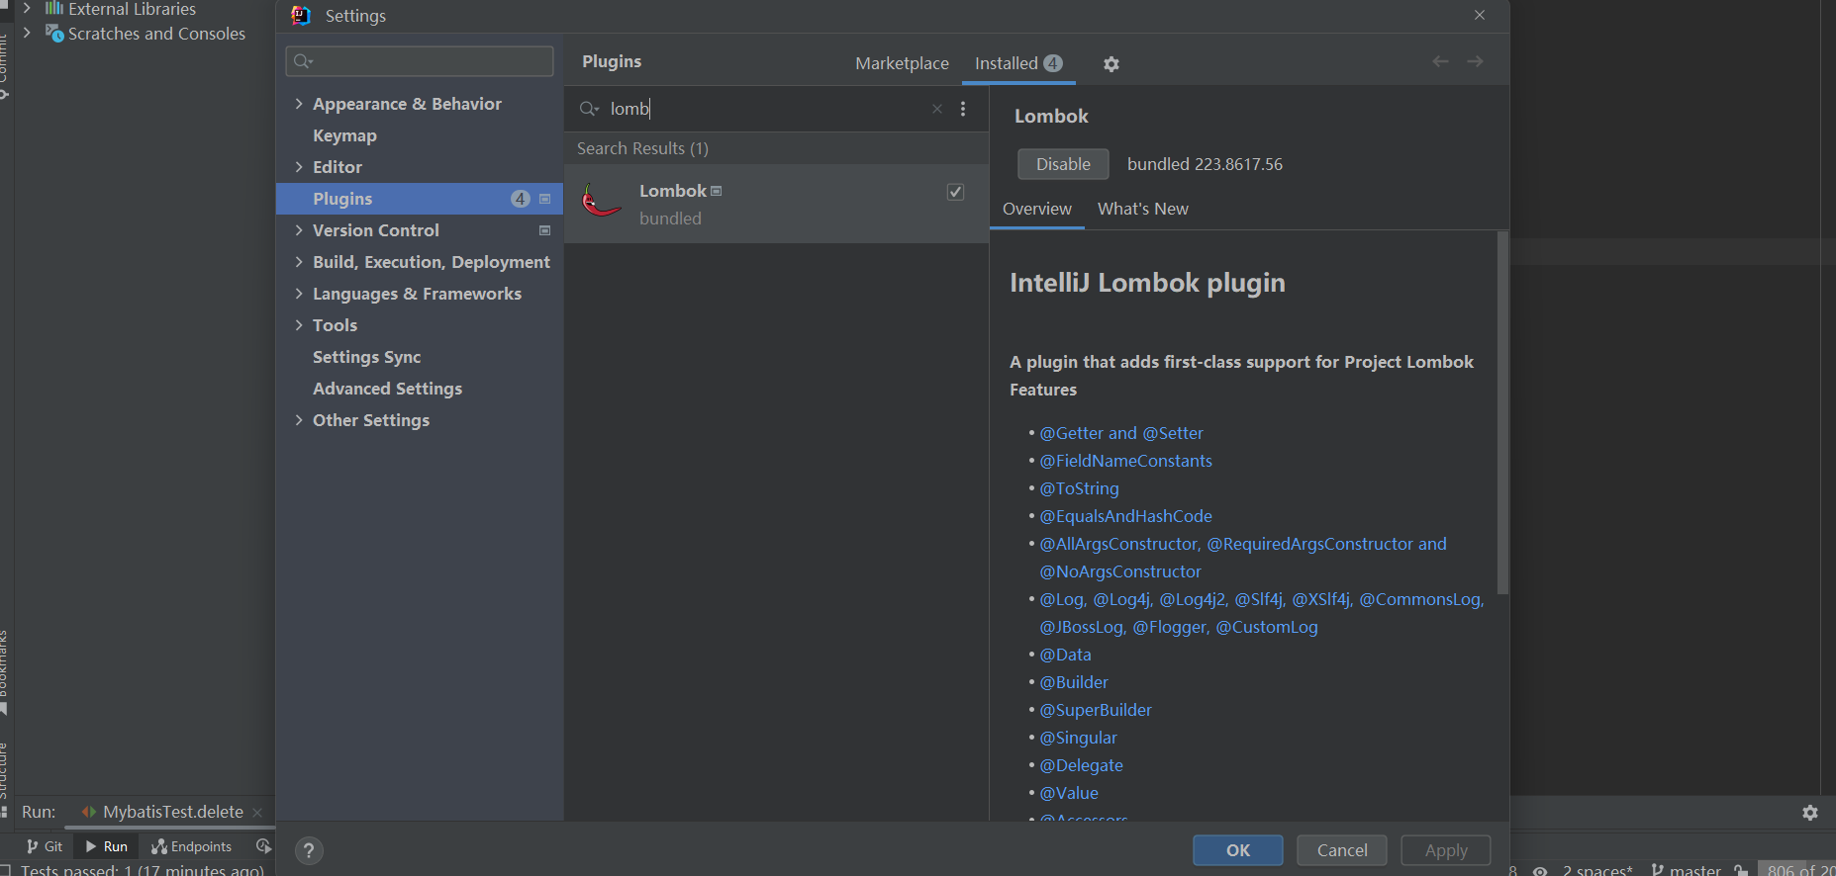Expand External Libraries in project tree

28,8
